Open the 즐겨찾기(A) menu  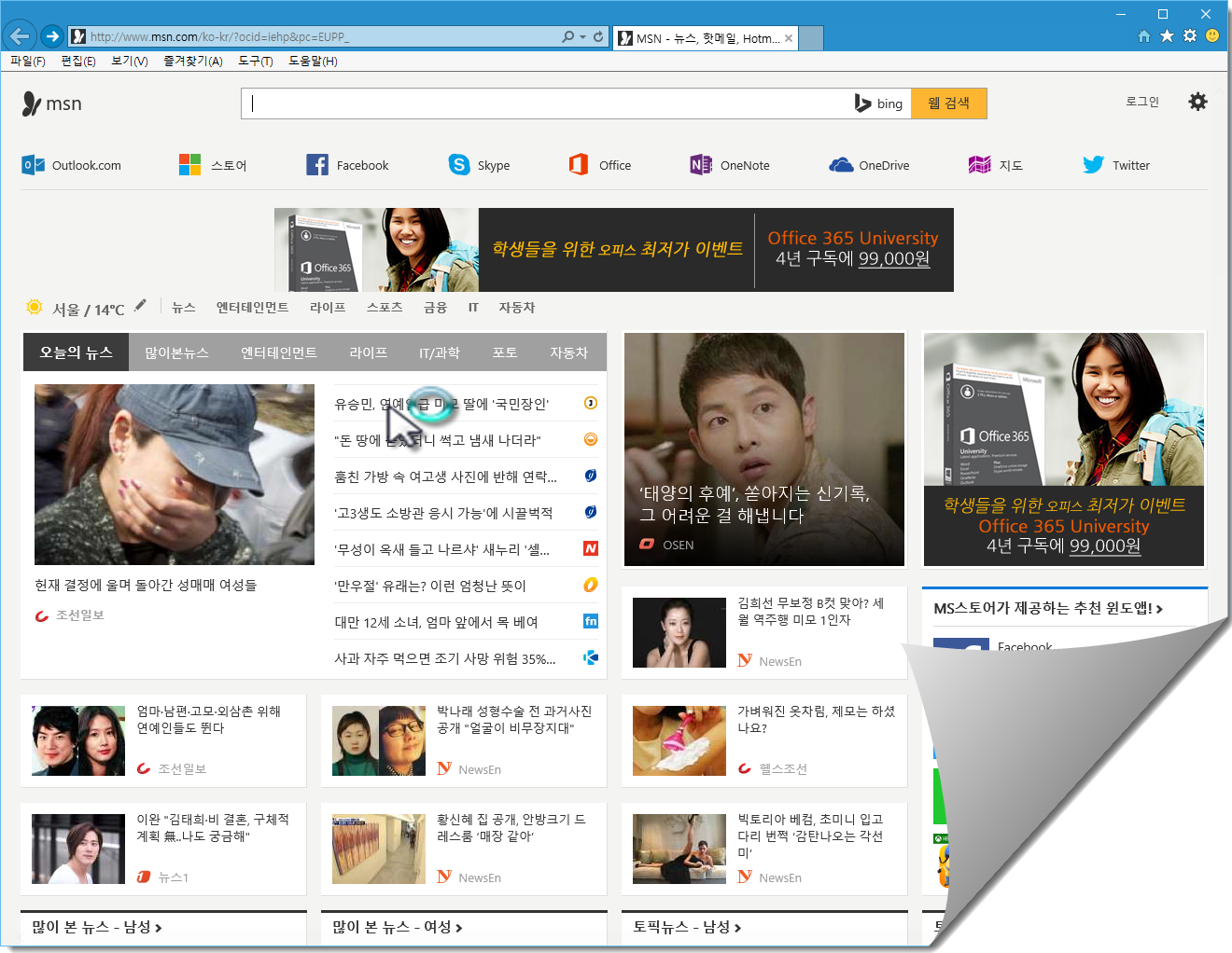[193, 61]
